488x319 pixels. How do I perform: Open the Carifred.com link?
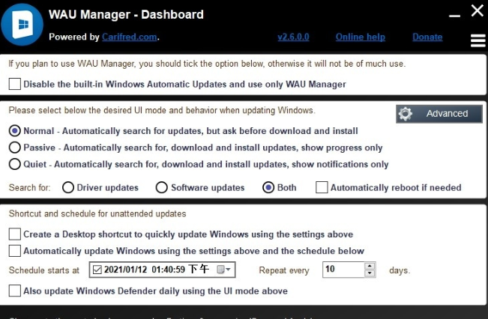click(130, 37)
